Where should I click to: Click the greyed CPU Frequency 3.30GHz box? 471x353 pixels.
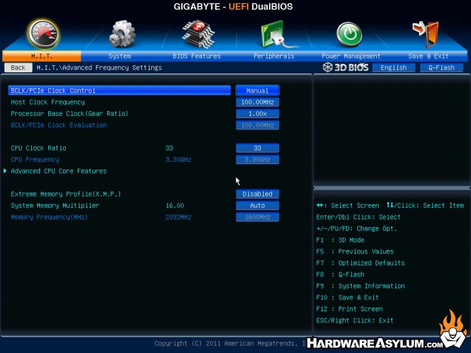[257, 159]
